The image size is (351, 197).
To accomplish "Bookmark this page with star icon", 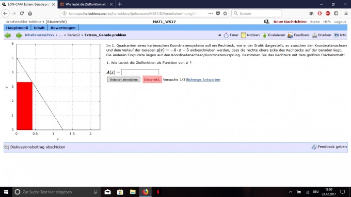I will (225, 13).
